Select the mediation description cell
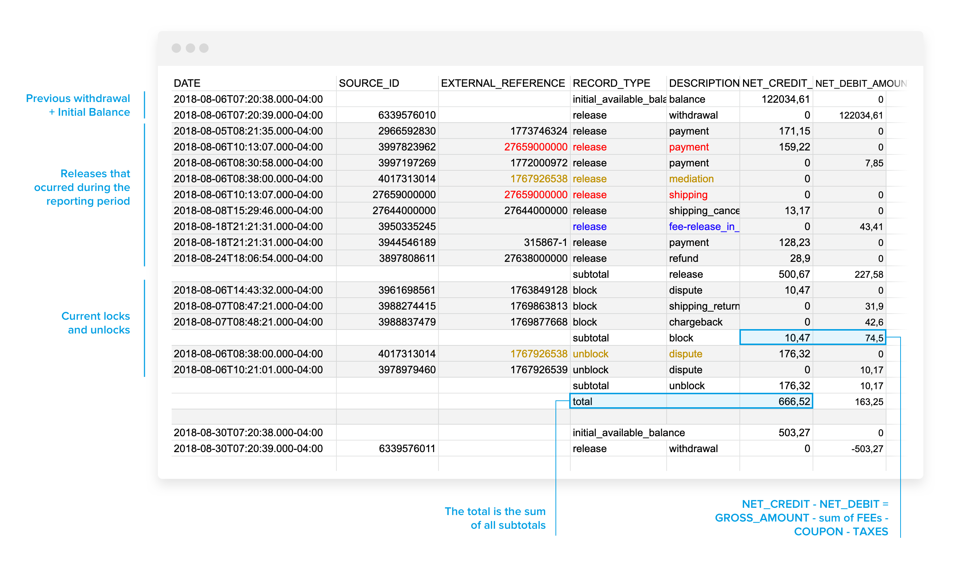969x570 pixels. pyautogui.click(x=691, y=179)
